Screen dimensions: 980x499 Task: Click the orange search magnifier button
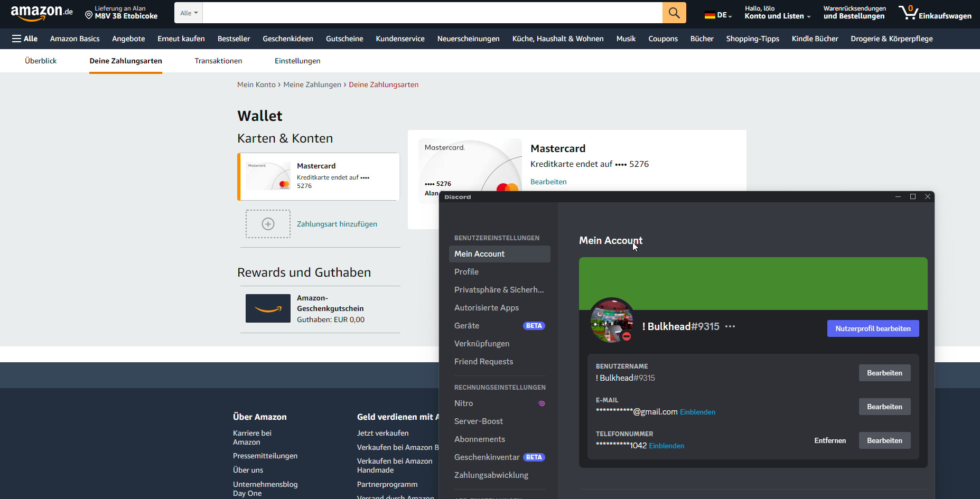(674, 13)
